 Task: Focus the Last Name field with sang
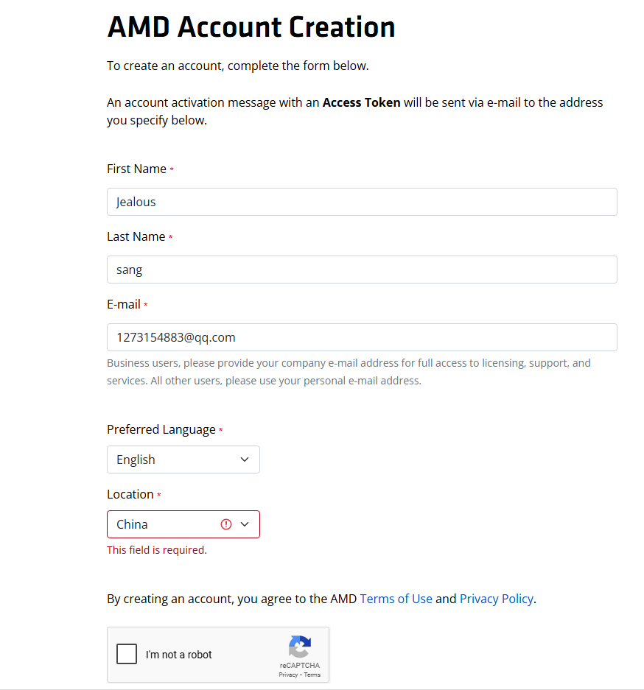point(362,270)
